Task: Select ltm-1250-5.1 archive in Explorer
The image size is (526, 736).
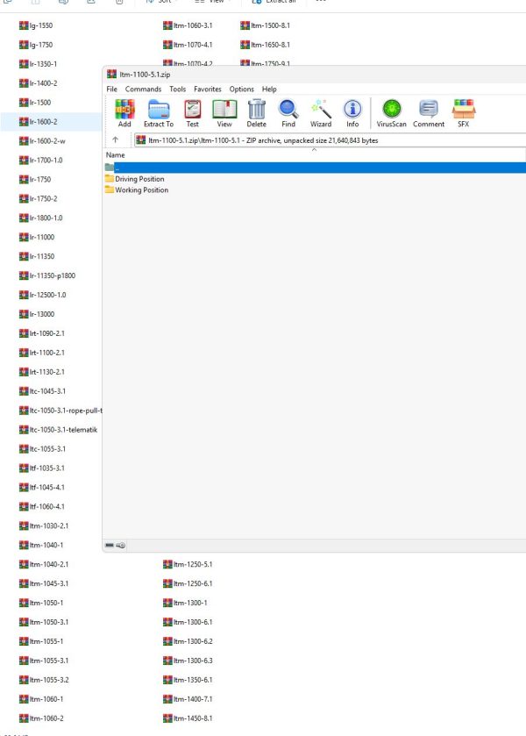Action: (x=188, y=564)
